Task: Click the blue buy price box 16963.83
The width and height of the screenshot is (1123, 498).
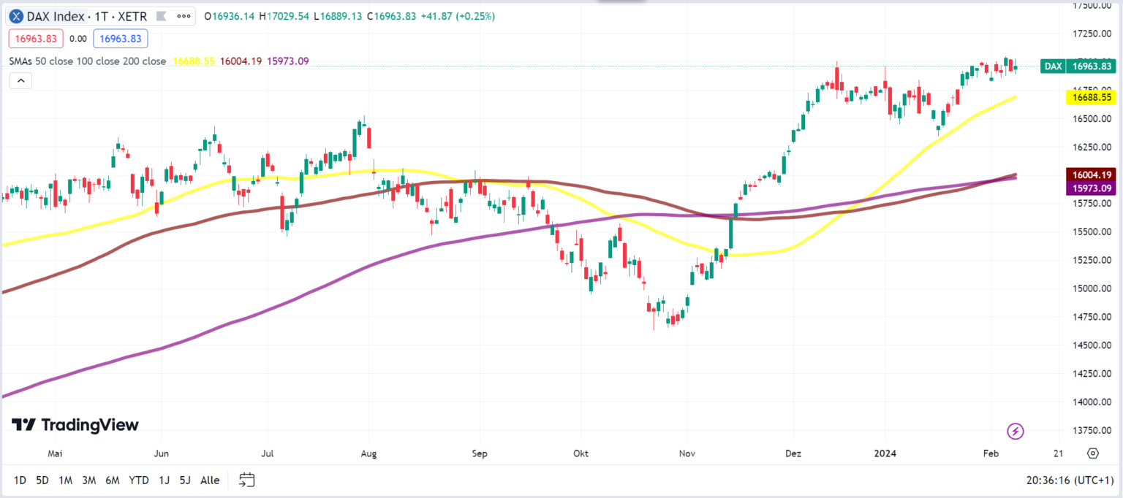Action: pyautogui.click(x=121, y=39)
